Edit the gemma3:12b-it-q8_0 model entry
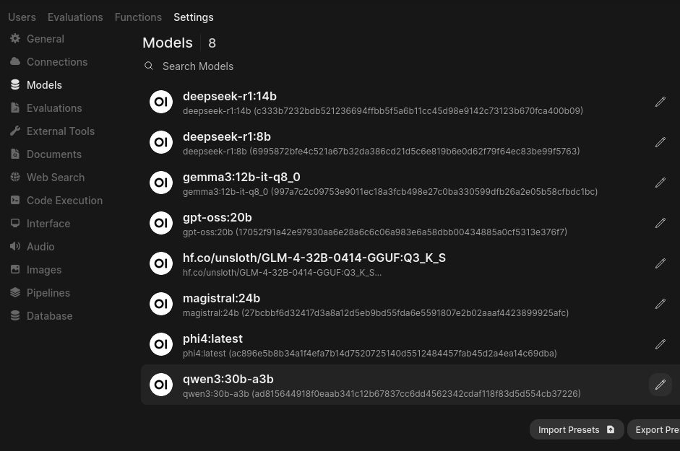This screenshot has width=680, height=451. tap(660, 183)
